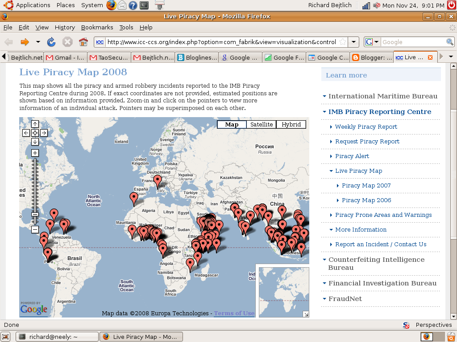Open the URL bar history dropdown
The width and height of the screenshot is (457, 342).
pyautogui.click(x=353, y=42)
